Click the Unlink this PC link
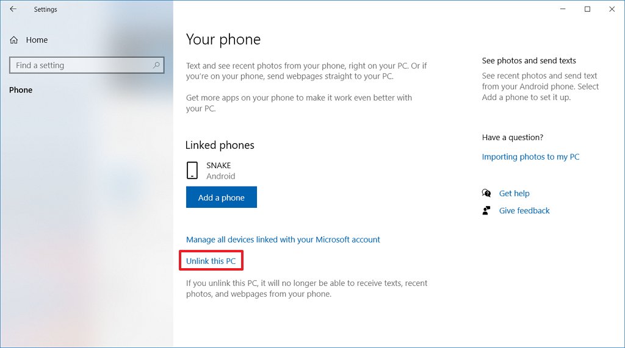Screen dimensions: 625x348 [211, 261]
